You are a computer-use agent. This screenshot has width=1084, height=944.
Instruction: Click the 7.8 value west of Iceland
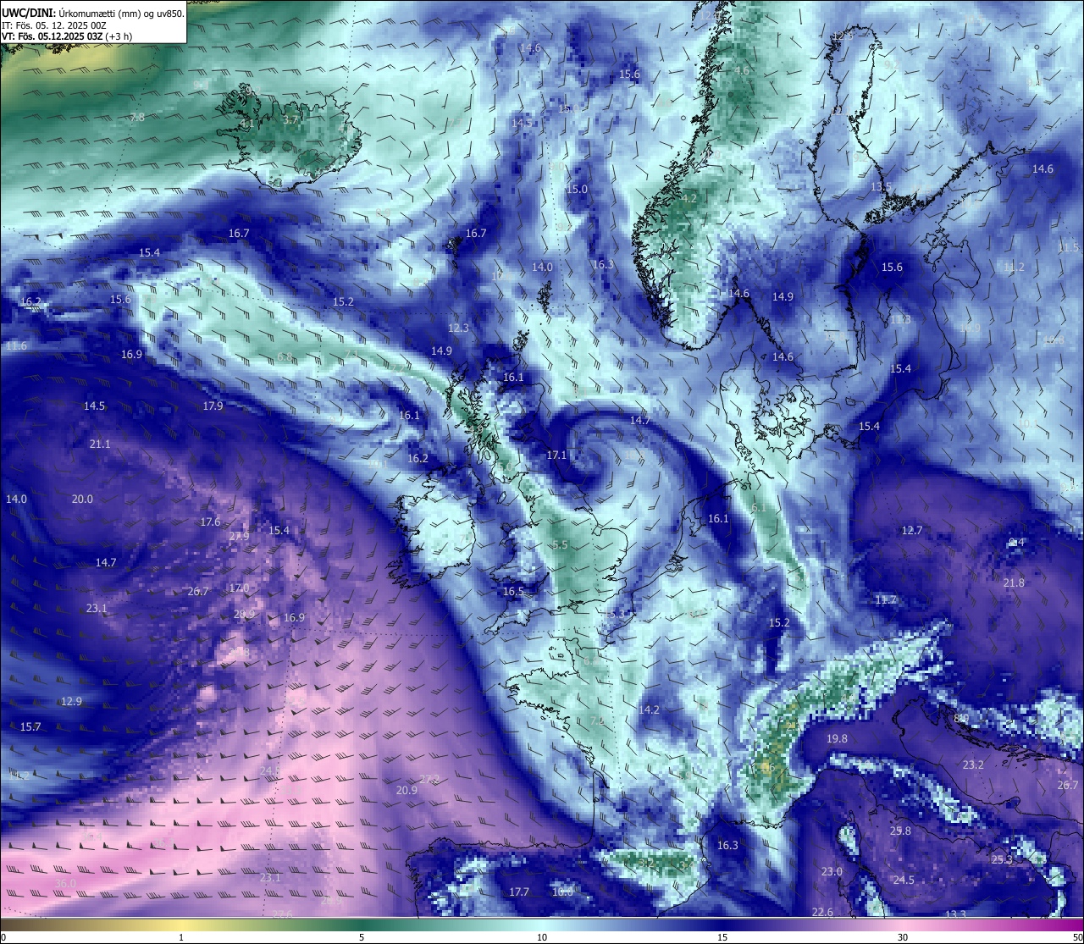tap(136, 118)
